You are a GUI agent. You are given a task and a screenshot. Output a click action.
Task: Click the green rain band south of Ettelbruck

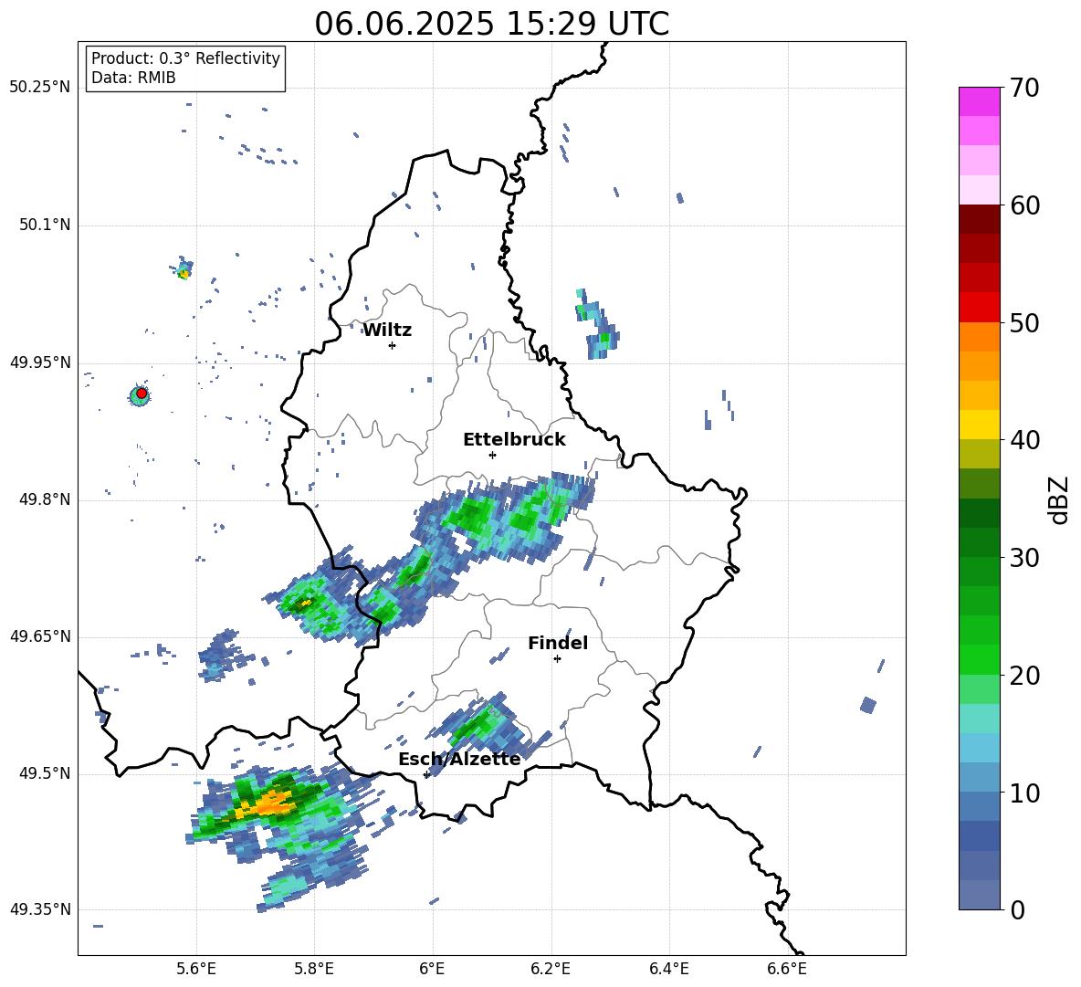tap(507, 516)
